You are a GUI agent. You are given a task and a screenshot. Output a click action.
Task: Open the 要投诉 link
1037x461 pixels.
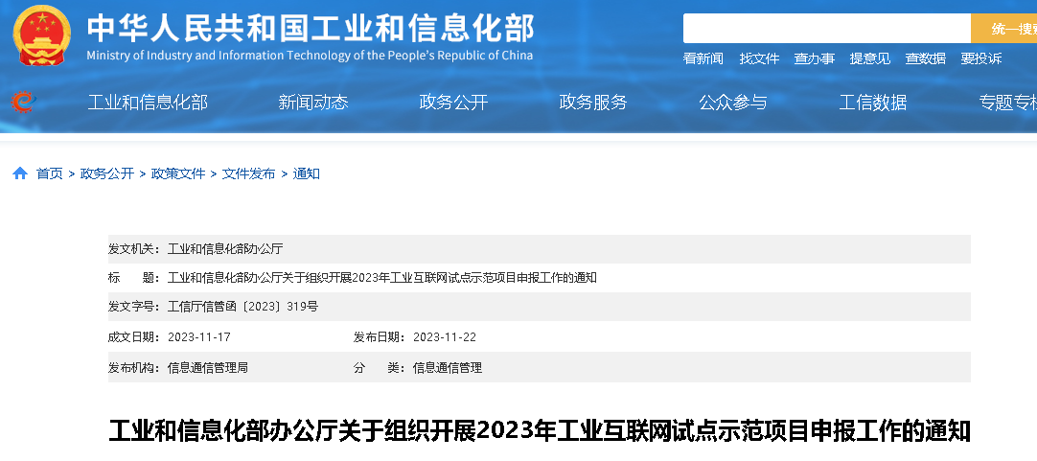point(980,58)
